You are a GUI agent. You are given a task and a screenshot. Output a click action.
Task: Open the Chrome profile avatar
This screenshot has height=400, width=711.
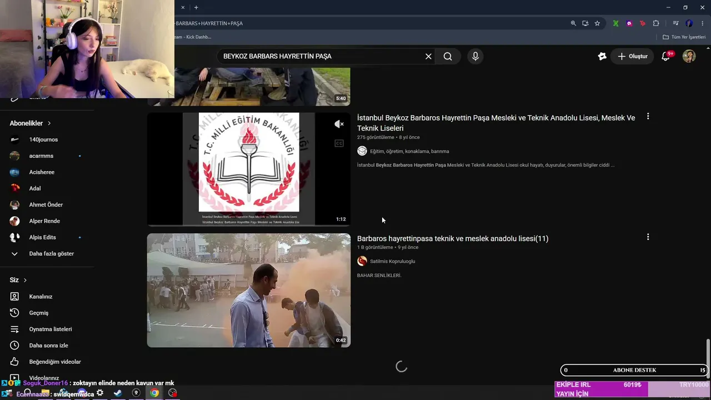(x=689, y=23)
